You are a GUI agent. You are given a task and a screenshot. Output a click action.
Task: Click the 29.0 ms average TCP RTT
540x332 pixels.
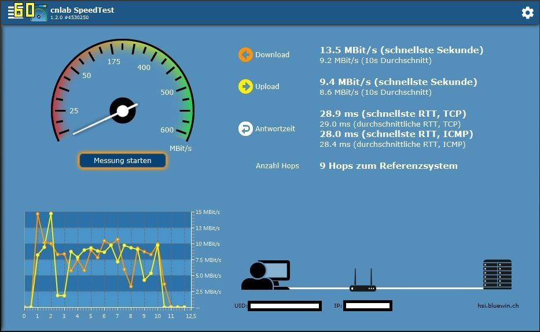(390, 124)
